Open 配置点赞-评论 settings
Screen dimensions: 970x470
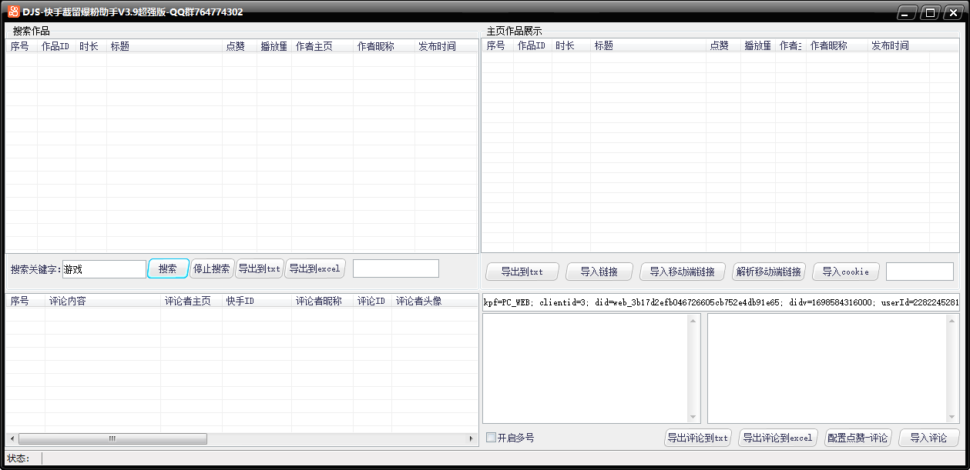[x=858, y=438]
